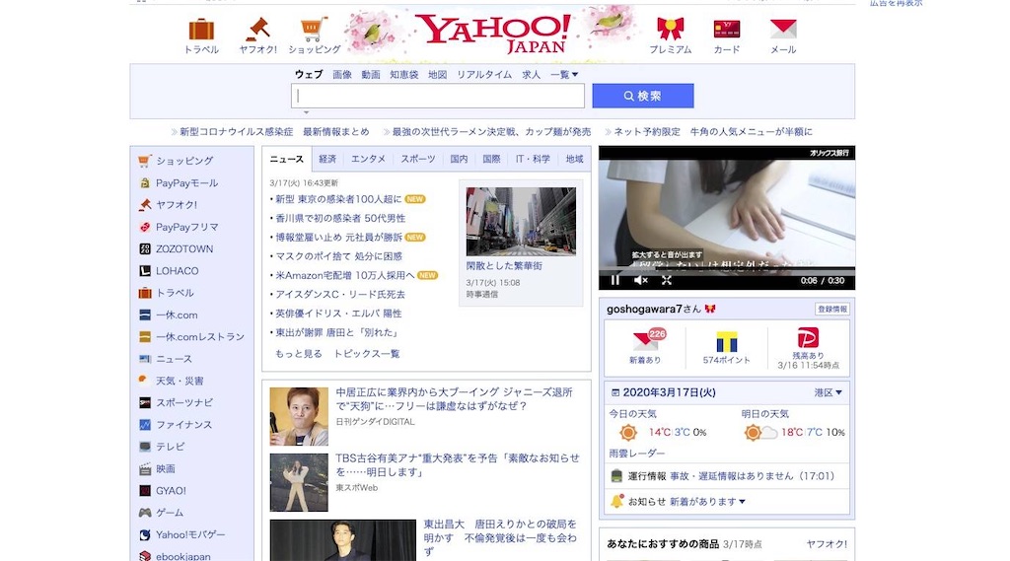Switch to the 経済 news tab

327,159
